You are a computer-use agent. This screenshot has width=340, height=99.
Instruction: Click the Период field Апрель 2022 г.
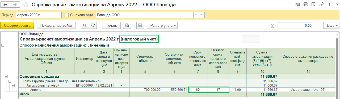36,15
